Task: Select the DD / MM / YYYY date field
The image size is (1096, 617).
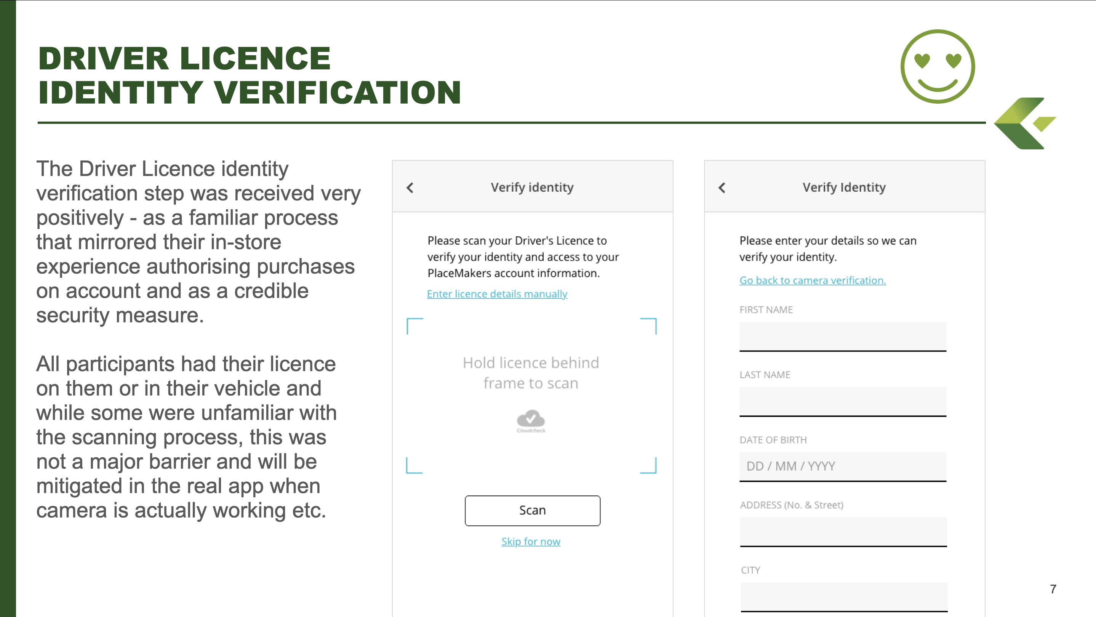Action: click(842, 466)
